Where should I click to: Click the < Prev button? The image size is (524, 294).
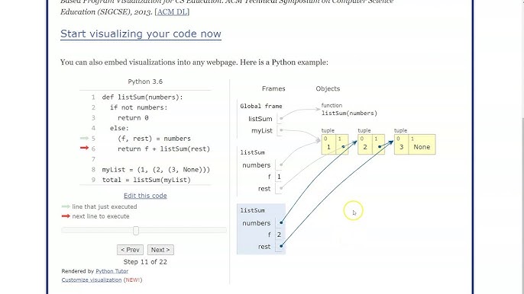pyautogui.click(x=130, y=250)
